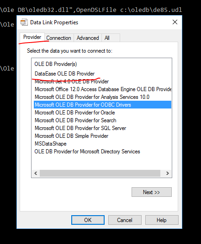The image size is (201, 244).
Task: Select Microsoft Office 12.0 Access Database Engine provider
Action: point(103,89)
